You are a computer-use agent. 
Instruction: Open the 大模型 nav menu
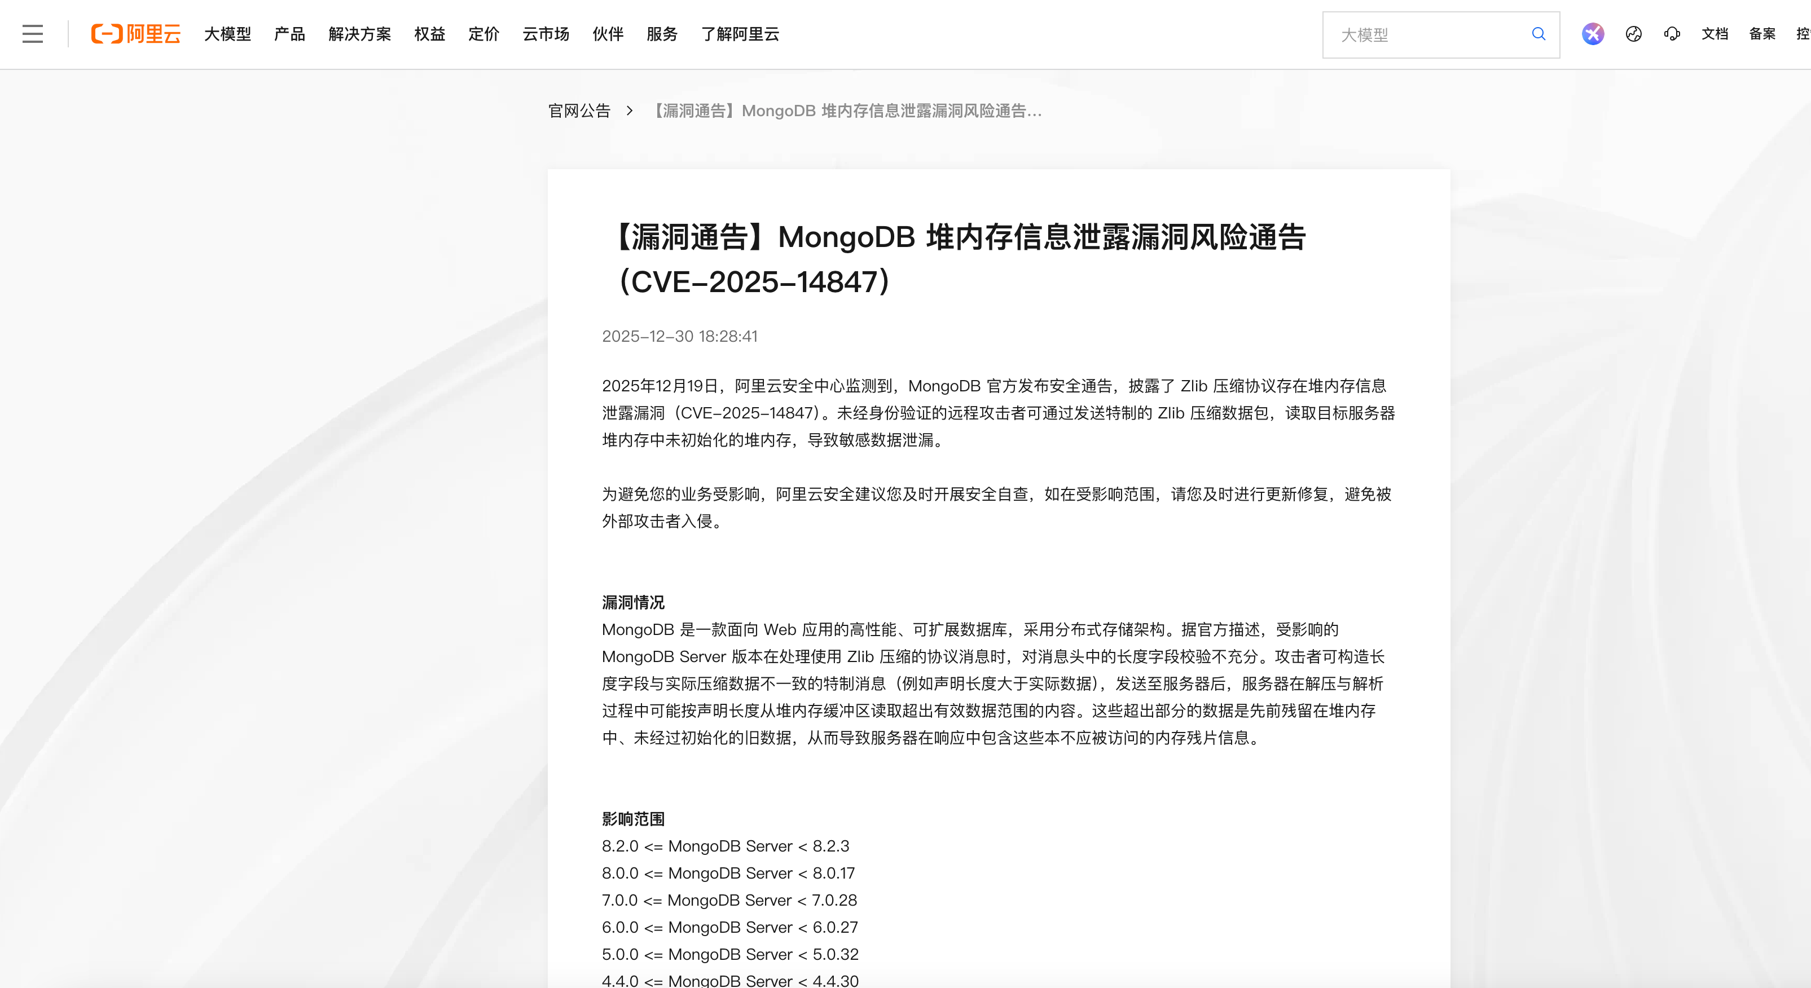pyautogui.click(x=227, y=34)
